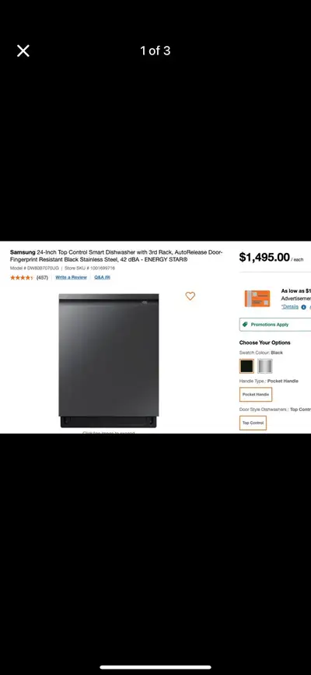Click the orange star rating

click(x=22, y=278)
